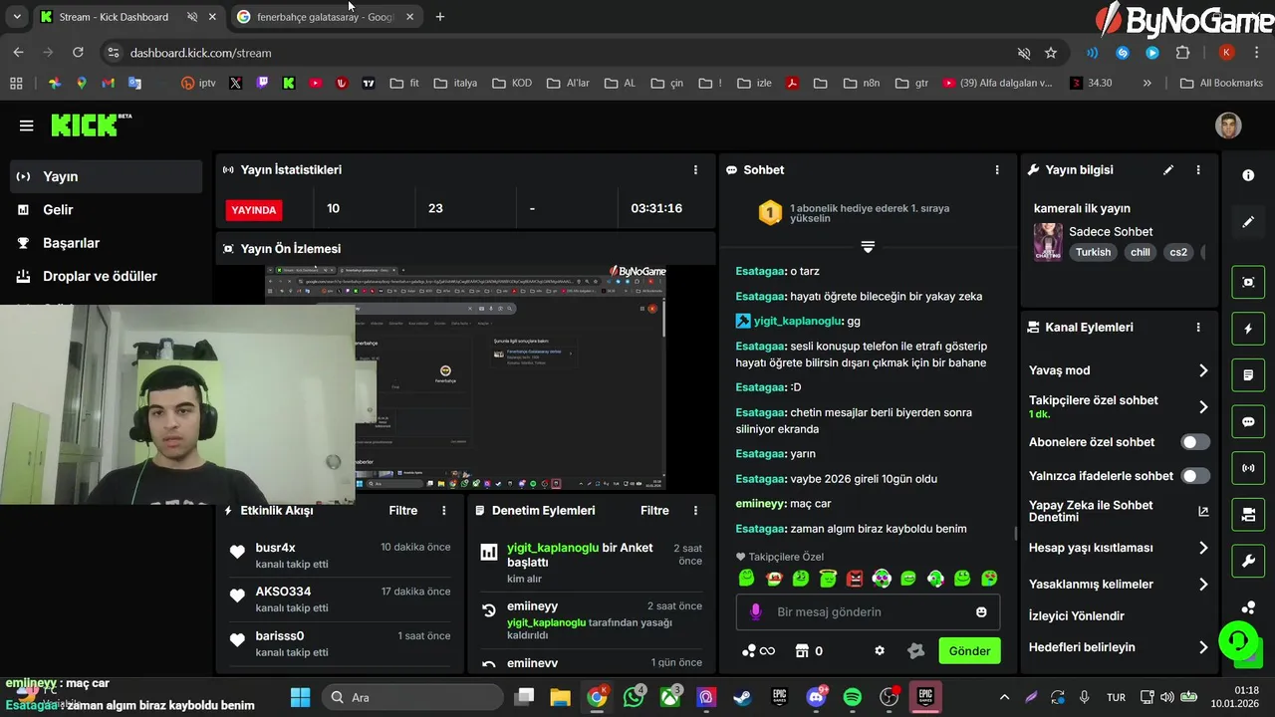Open Yayın section in left menu
Viewport: 1275px width, 717px height.
coord(107,176)
